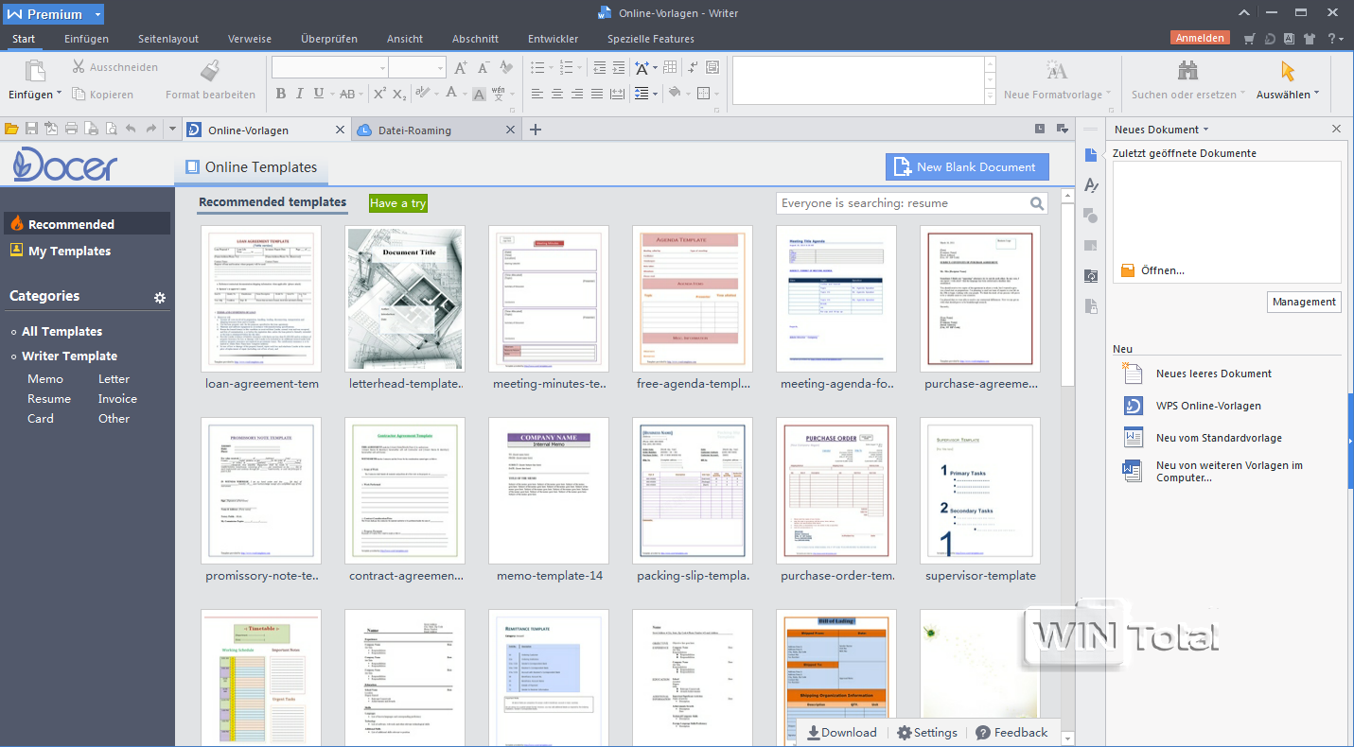Open the Styles icon in right sidebar strip
Image resolution: width=1354 pixels, height=747 pixels.
pyautogui.click(x=1091, y=185)
